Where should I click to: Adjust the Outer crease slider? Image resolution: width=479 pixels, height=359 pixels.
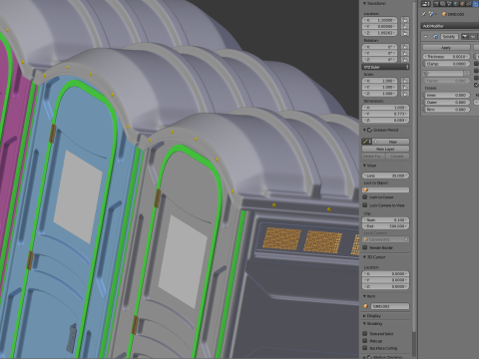coord(446,102)
